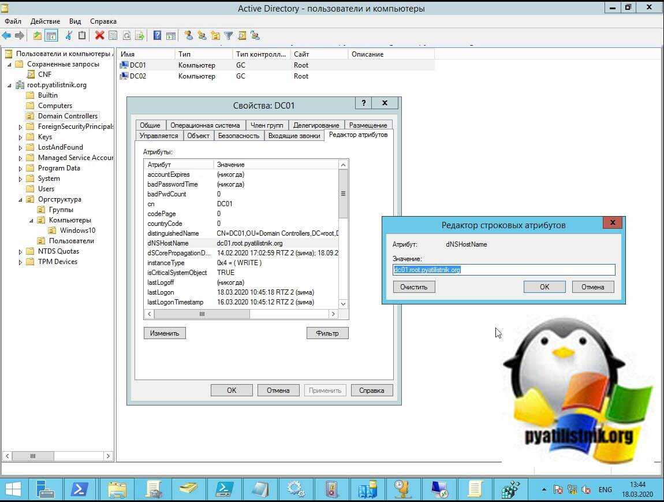Click the funnel Filter icon in the toolbar
This screenshot has width=664, height=502.
tap(229, 36)
